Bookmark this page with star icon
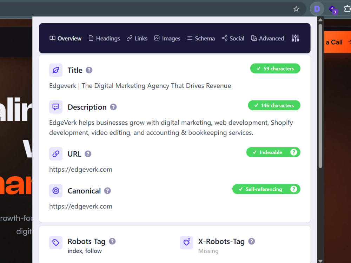Image resolution: width=351 pixels, height=263 pixels. (x=296, y=9)
